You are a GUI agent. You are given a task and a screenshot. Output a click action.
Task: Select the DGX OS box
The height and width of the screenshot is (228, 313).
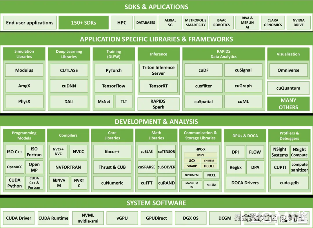pyautogui.click(x=191, y=218)
